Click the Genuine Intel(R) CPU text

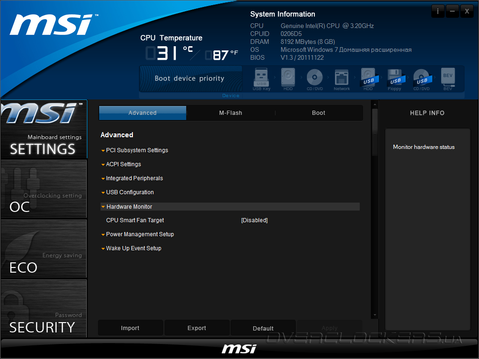point(327,26)
